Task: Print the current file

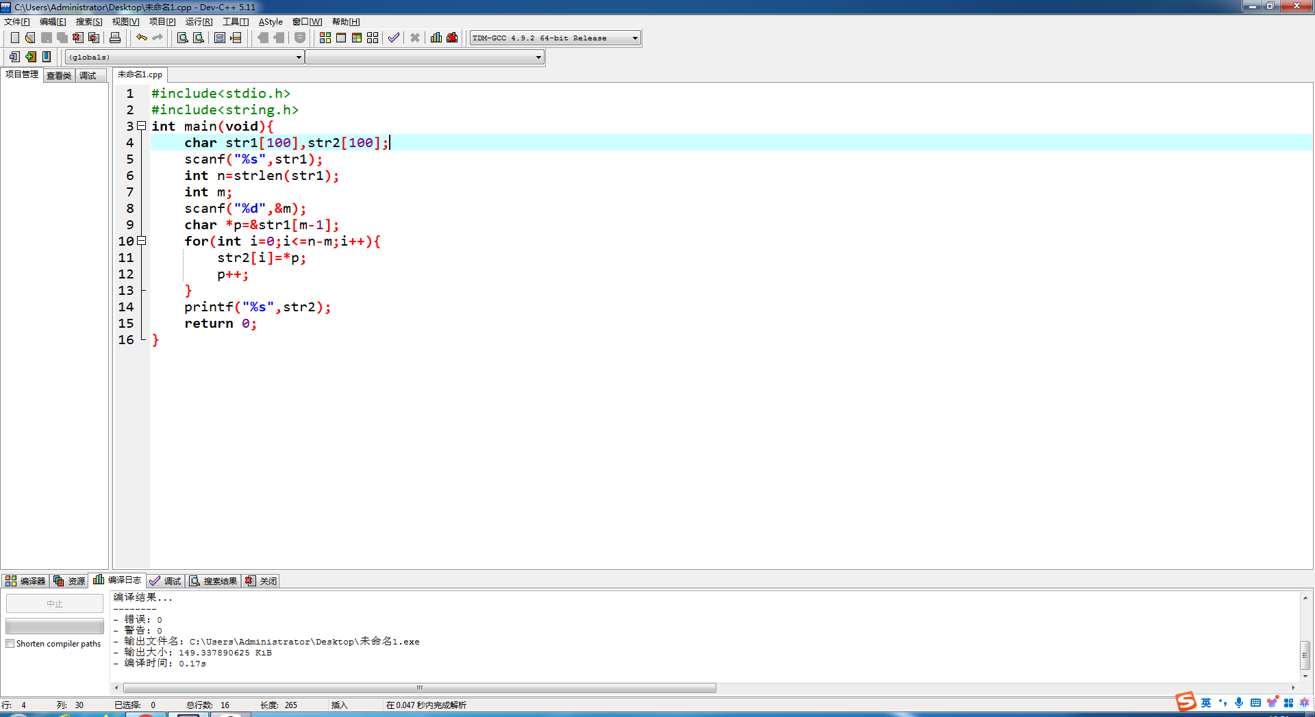Action: coord(115,38)
